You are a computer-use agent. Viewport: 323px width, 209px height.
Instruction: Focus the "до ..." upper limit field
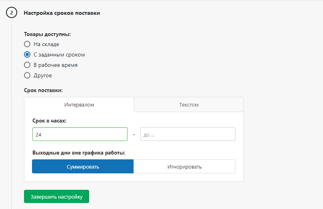[x=187, y=135]
